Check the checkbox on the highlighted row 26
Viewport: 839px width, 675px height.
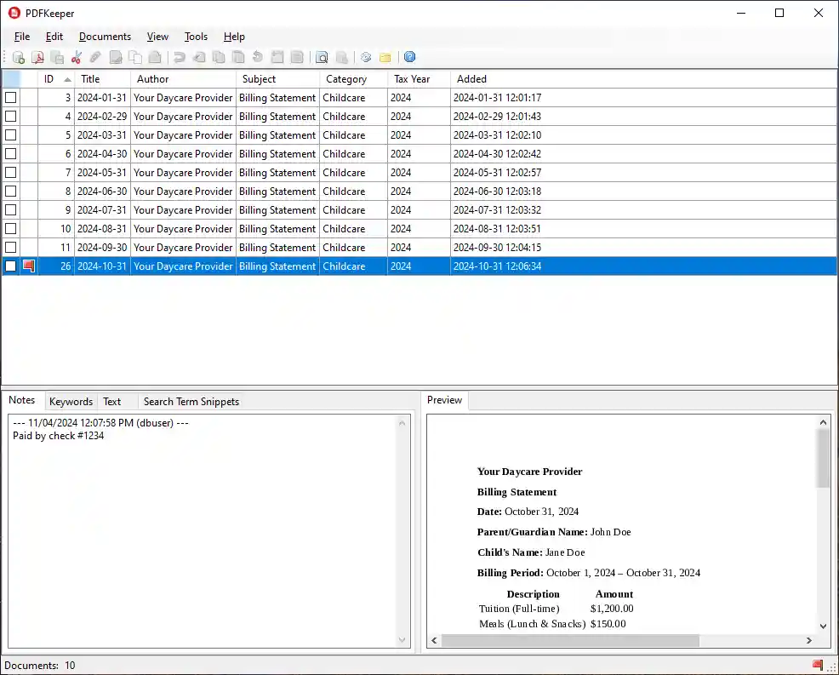pos(10,266)
